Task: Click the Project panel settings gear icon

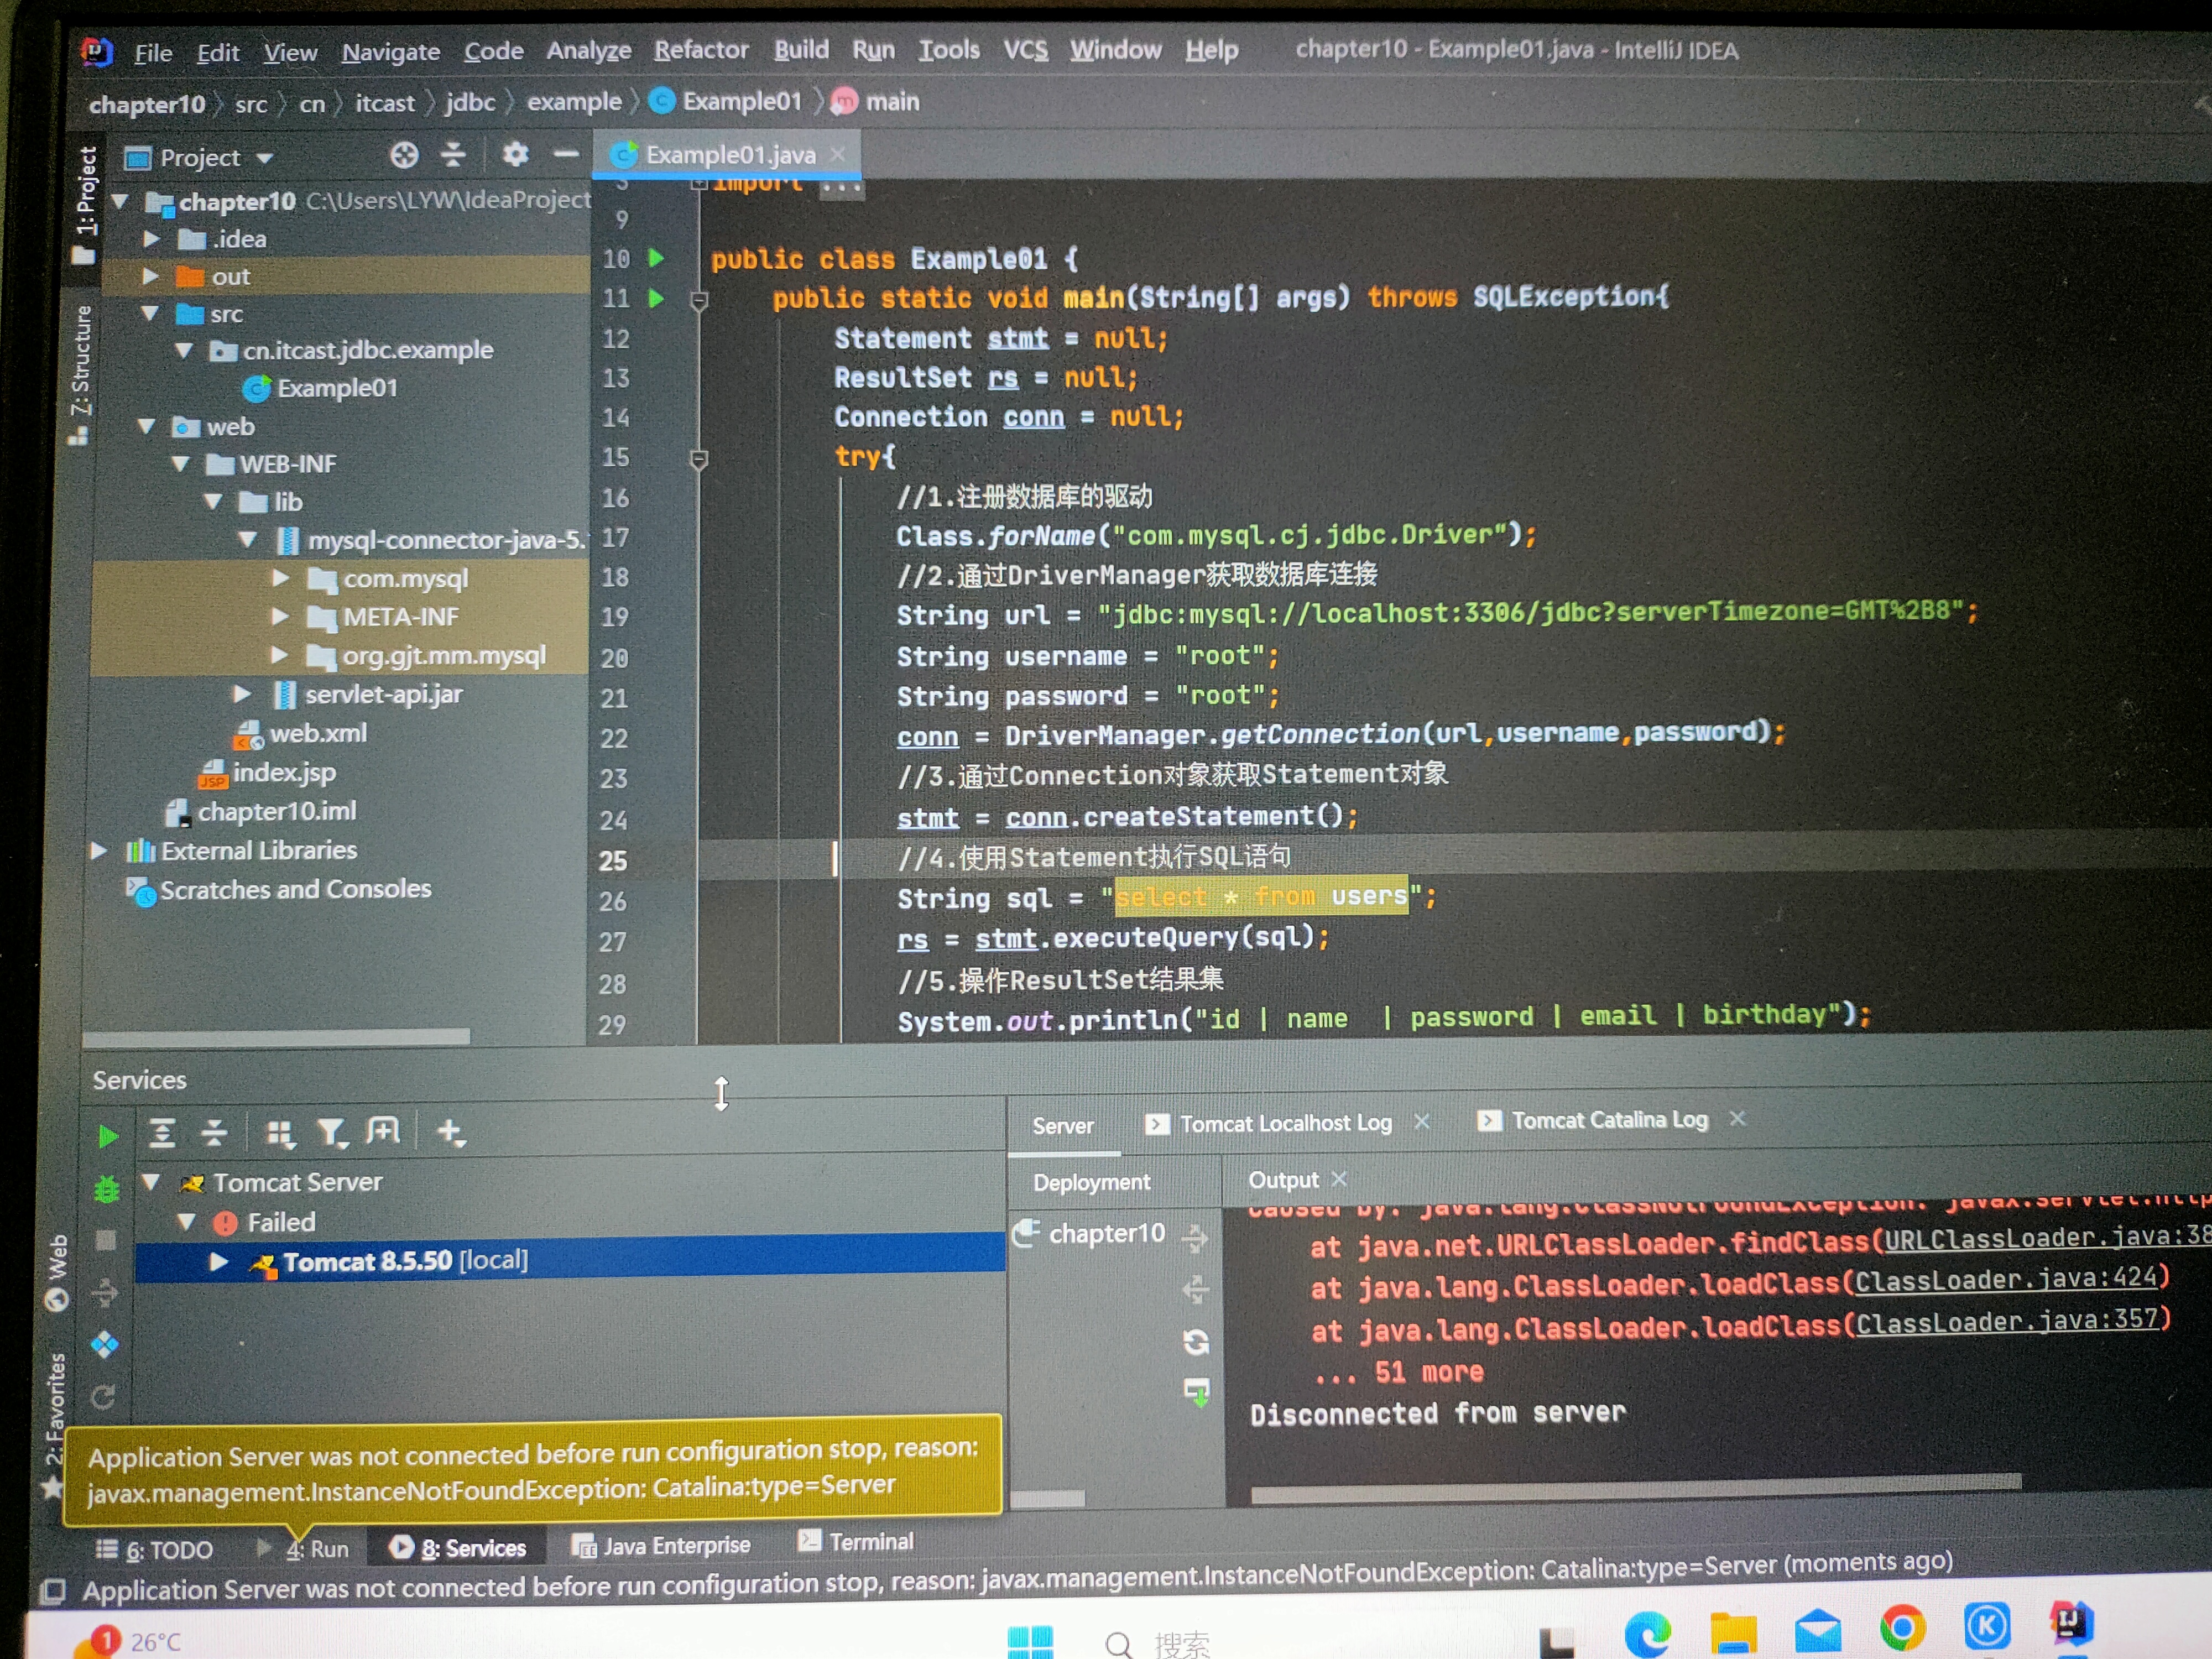Action: pyautogui.click(x=515, y=154)
